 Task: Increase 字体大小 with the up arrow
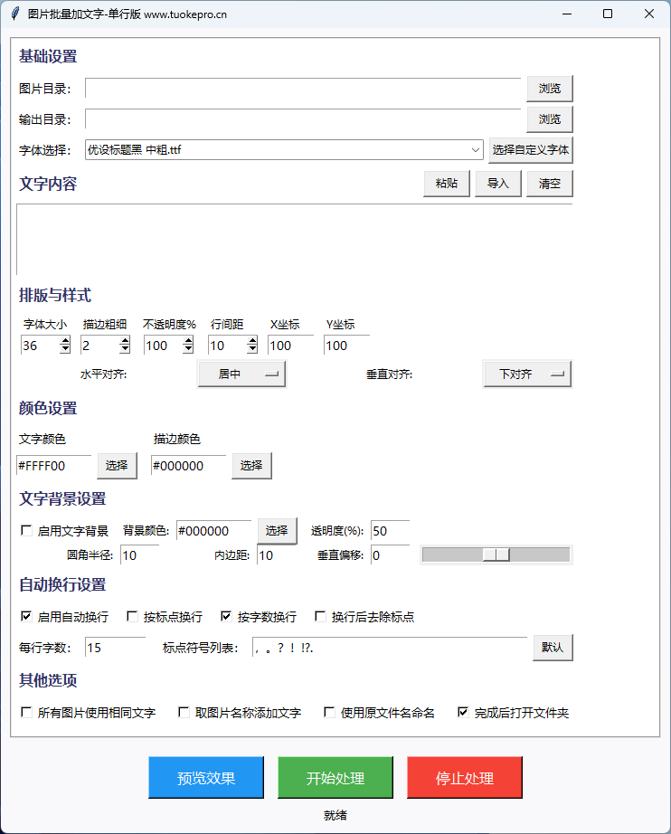point(65,340)
